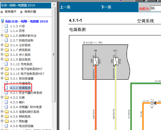Image resolution: width=161 pixels, height=130 pixels.
Task: Click fuse IF33 in the wiring diagram
Action: (x=116, y=61)
